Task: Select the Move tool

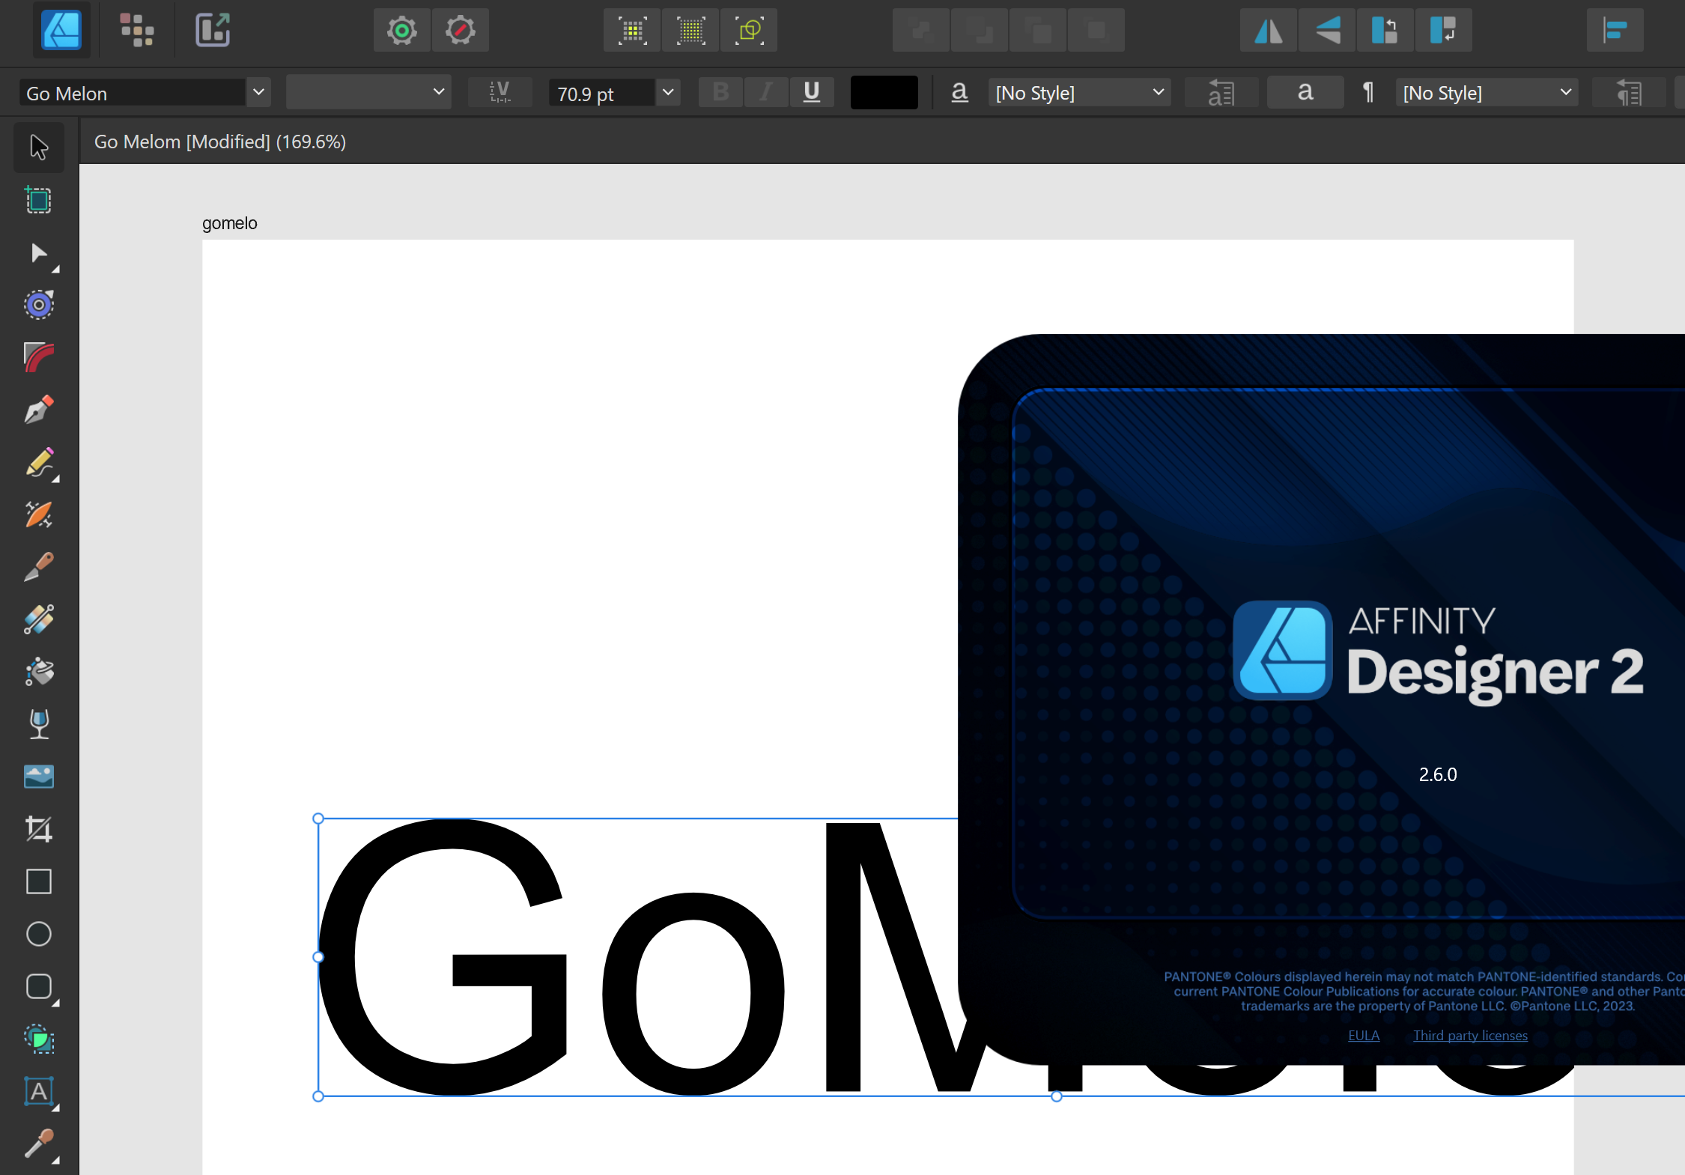Action: click(x=39, y=148)
